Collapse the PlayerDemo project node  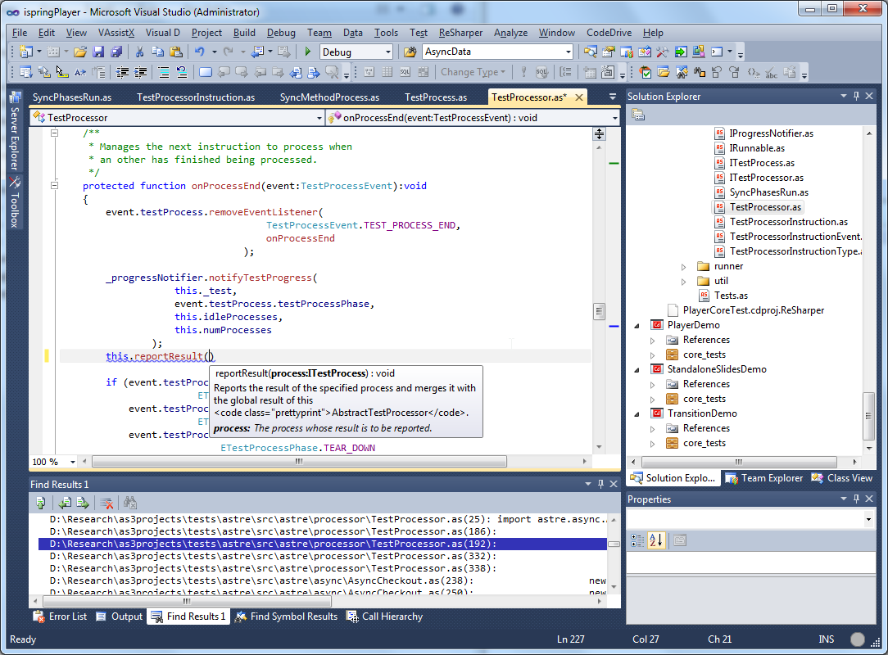637,326
